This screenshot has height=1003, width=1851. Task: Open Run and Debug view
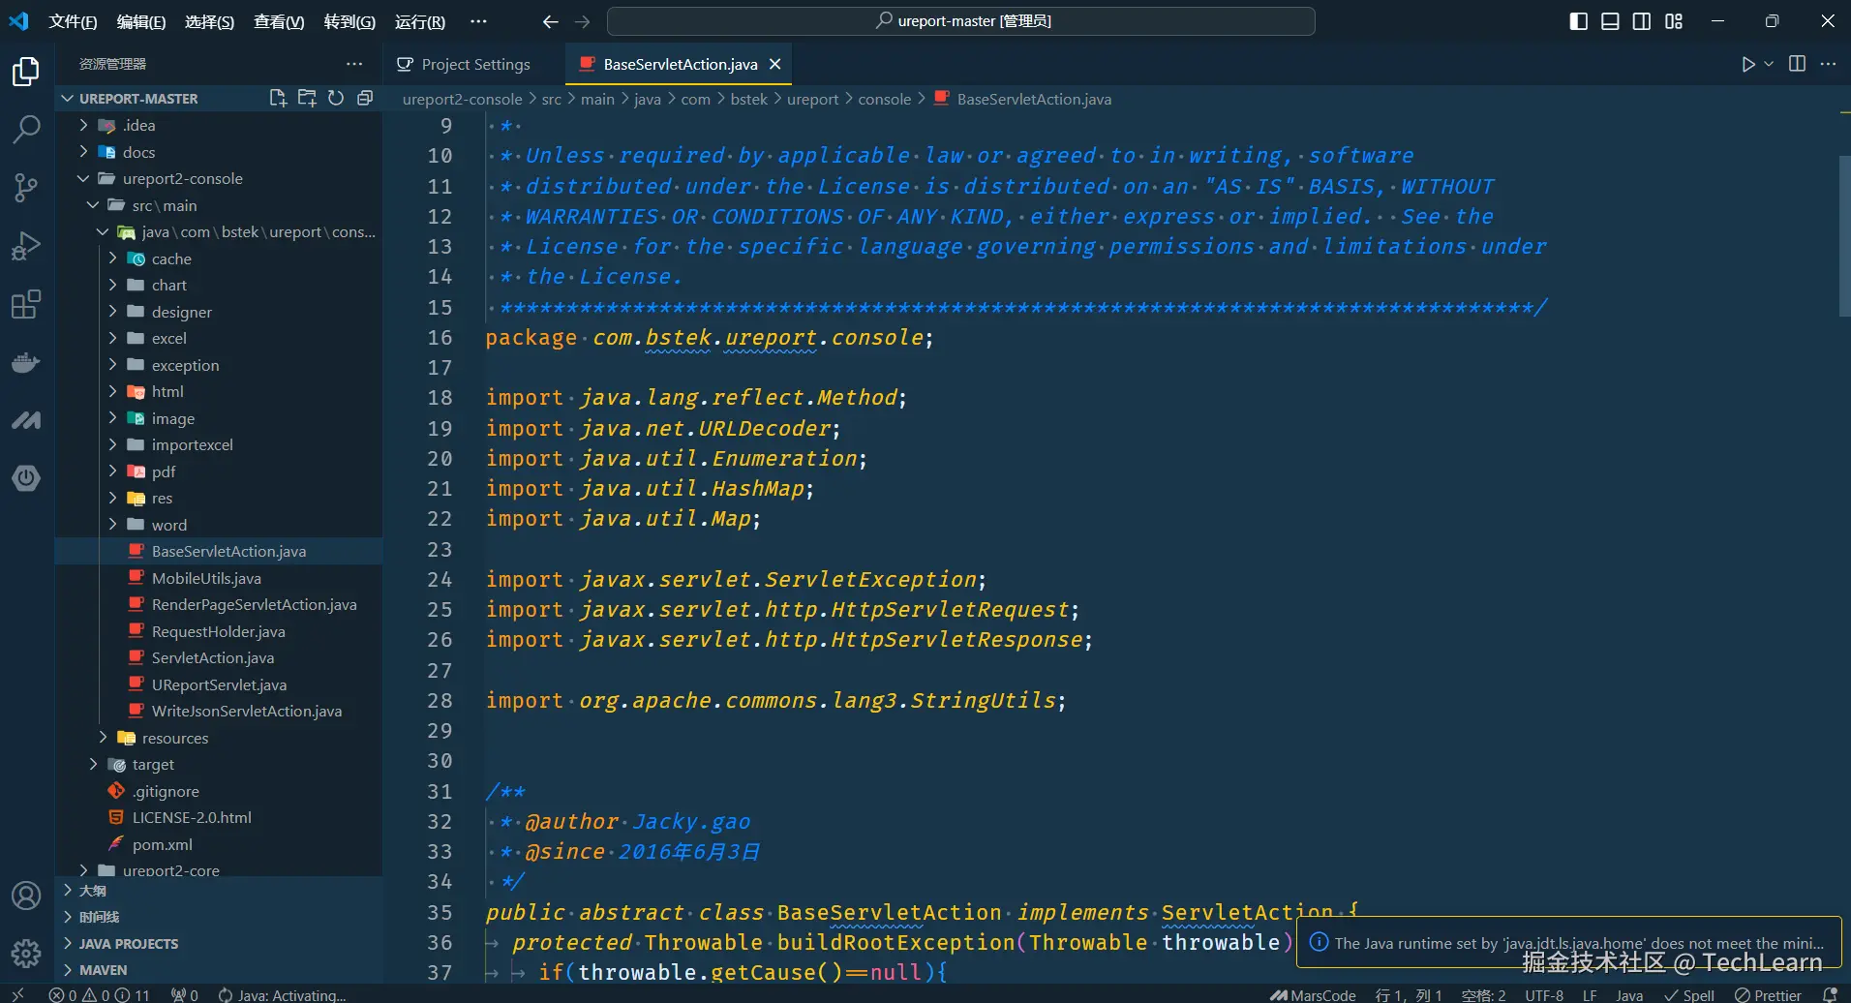[x=26, y=246]
